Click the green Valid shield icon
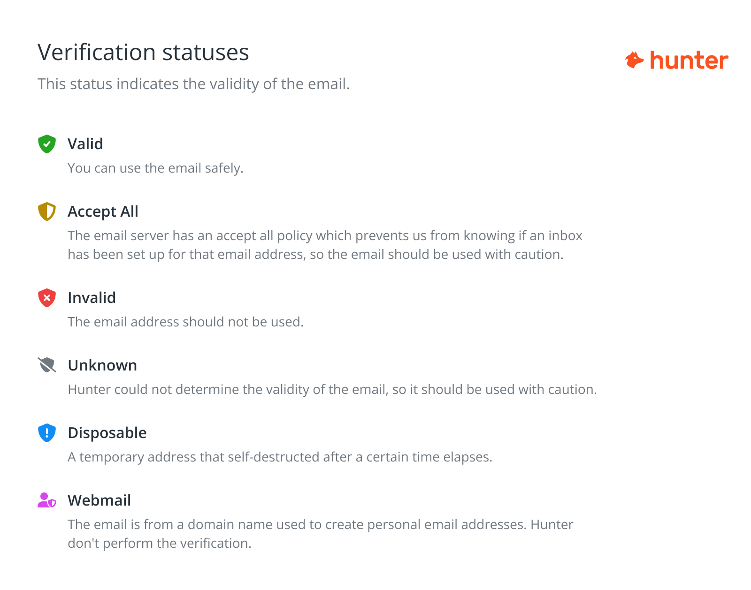Image resolution: width=751 pixels, height=590 pixels. point(47,144)
